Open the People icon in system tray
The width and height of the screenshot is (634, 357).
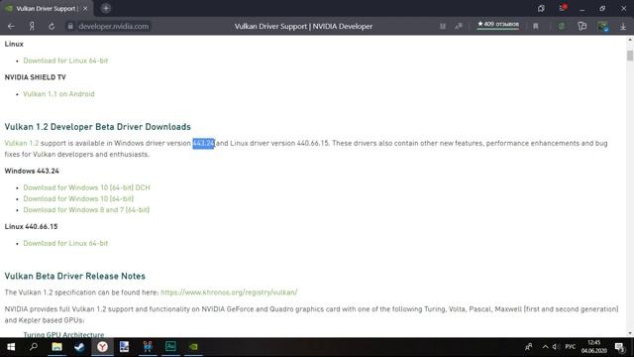[x=528, y=347]
